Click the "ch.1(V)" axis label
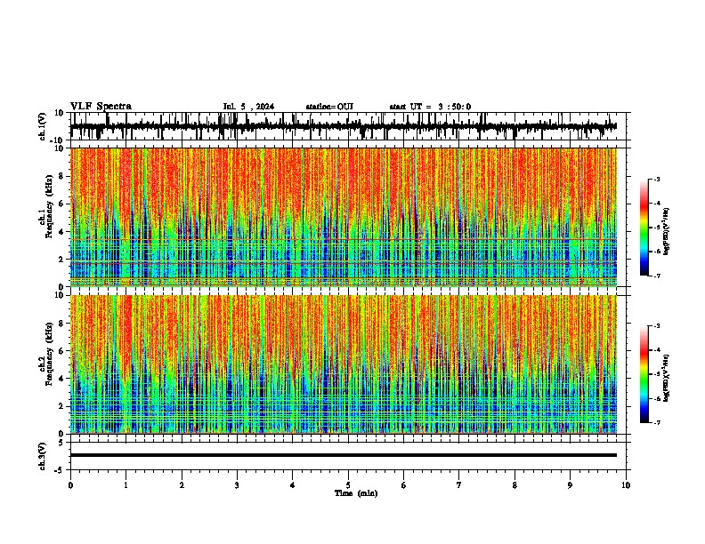The height and width of the screenshot is (544, 705). tap(42, 126)
